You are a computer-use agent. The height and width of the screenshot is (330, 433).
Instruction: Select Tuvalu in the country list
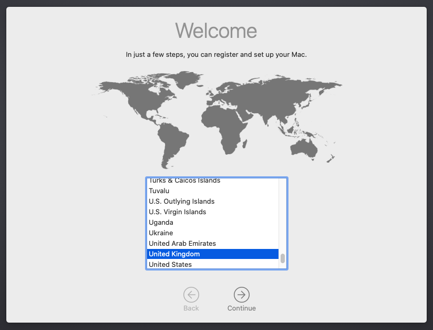click(x=213, y=191)
